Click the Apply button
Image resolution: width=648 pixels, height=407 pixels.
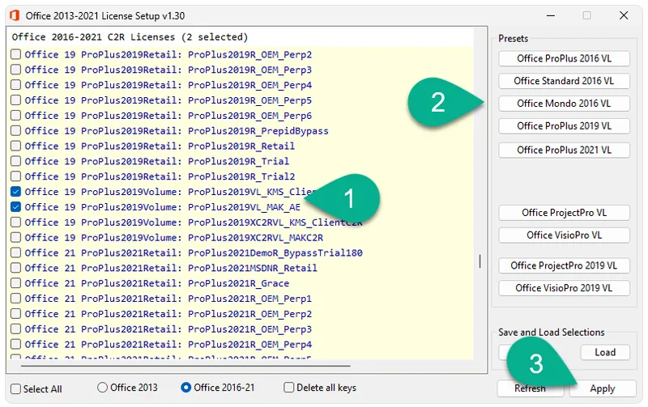602,388
